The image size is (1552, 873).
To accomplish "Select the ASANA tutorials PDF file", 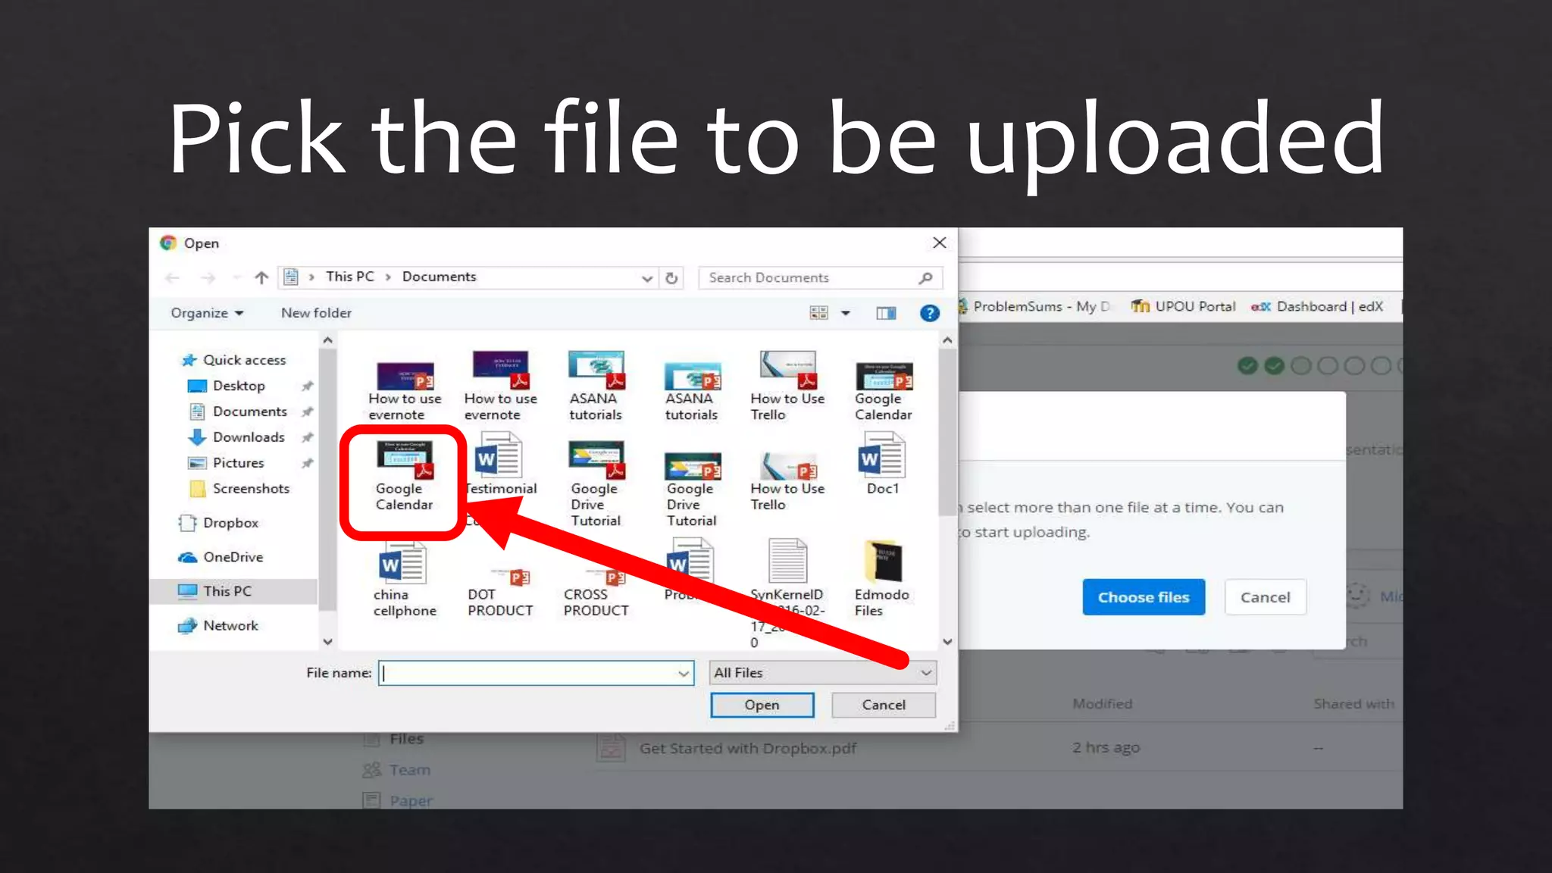I will [596, 386].
